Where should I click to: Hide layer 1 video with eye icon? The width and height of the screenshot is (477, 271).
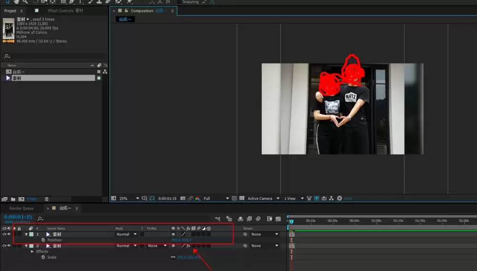point(4,234)
